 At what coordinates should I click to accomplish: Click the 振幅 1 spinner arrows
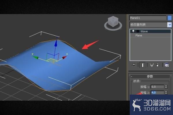(x=166, y=87)
